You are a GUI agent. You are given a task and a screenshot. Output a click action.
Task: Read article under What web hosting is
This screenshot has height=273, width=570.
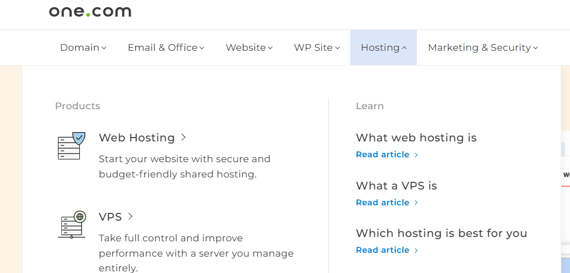tap(387, 155)
